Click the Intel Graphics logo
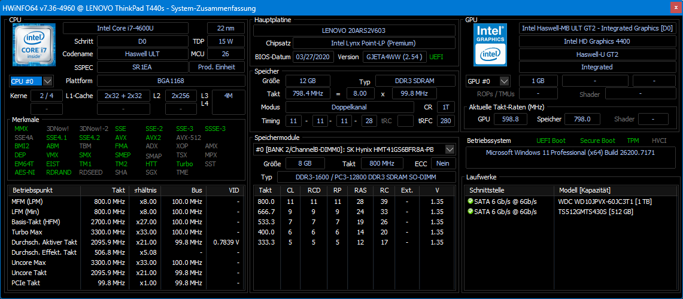The image size is (683, 299). click(x=490, y=45)
